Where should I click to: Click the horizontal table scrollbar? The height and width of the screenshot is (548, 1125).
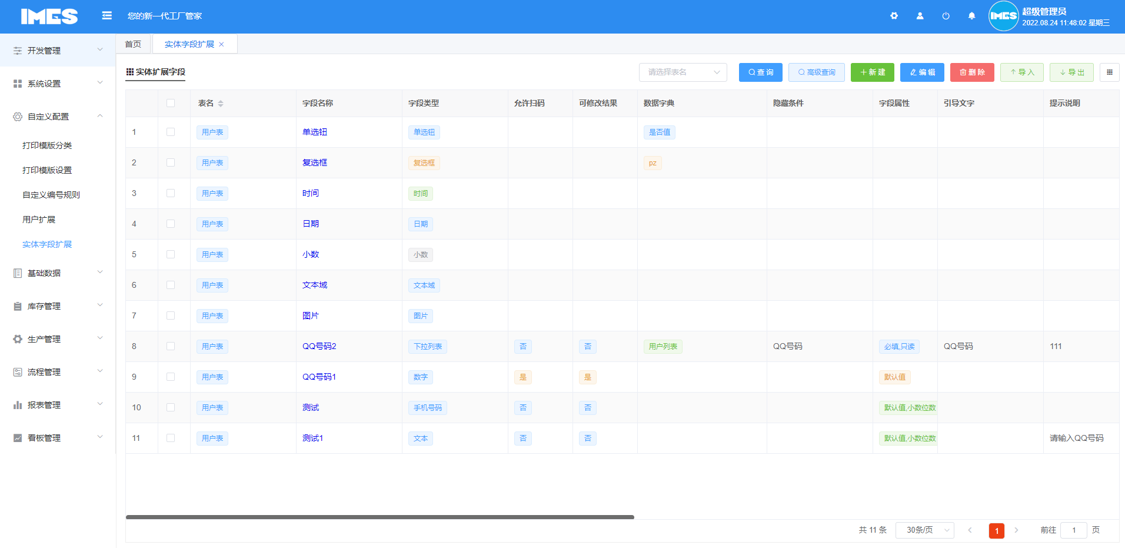380,517
